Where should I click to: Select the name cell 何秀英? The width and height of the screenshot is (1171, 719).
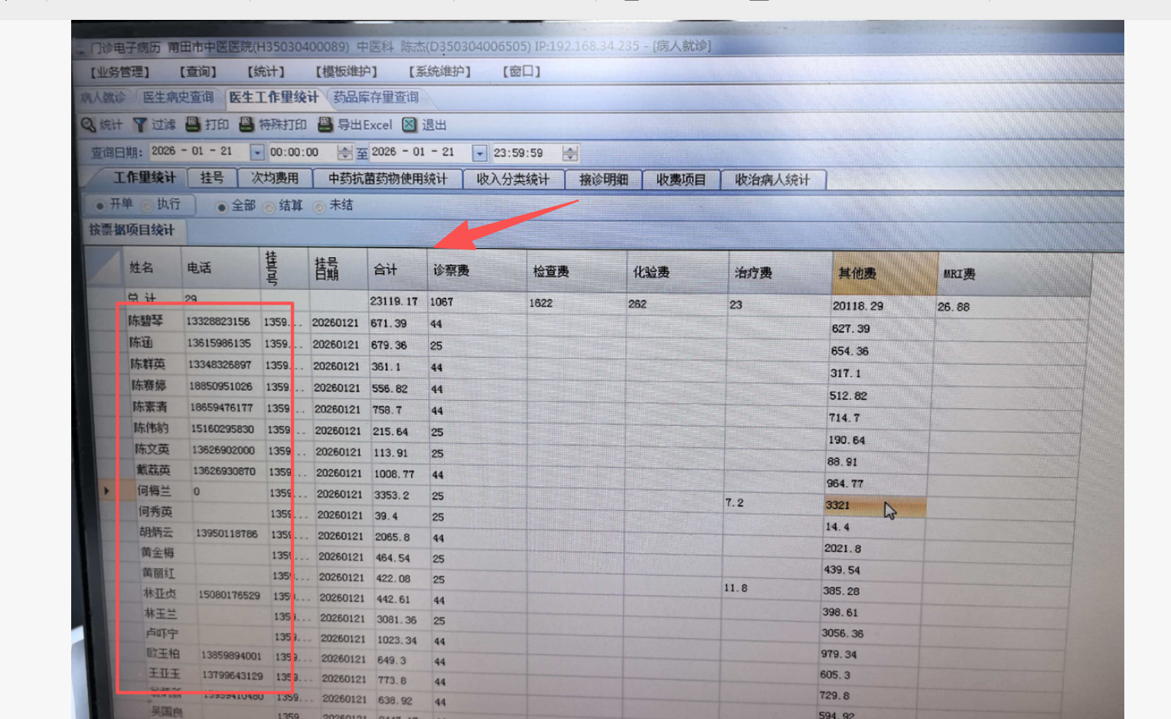coord(155,512)
